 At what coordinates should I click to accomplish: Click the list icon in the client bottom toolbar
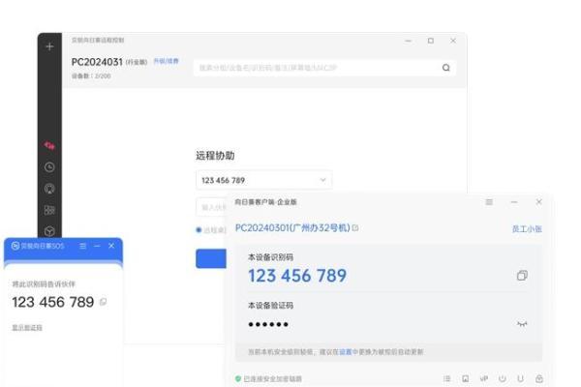point(446,378)
